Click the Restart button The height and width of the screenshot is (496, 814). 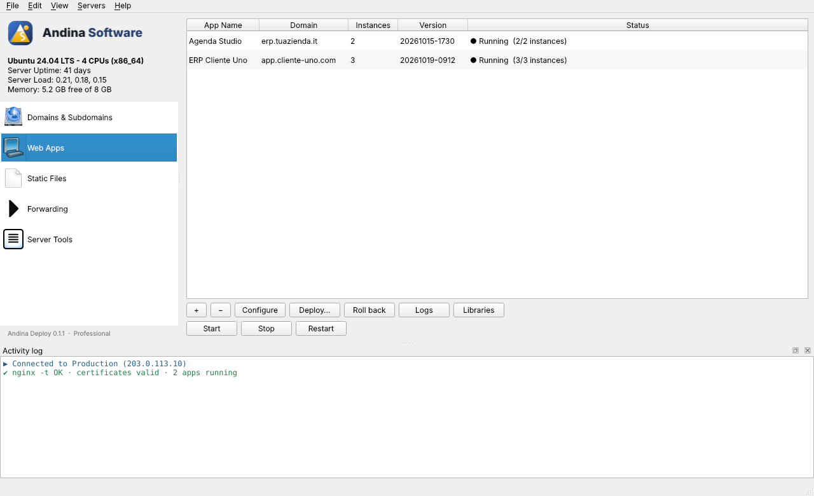[321, 329]
